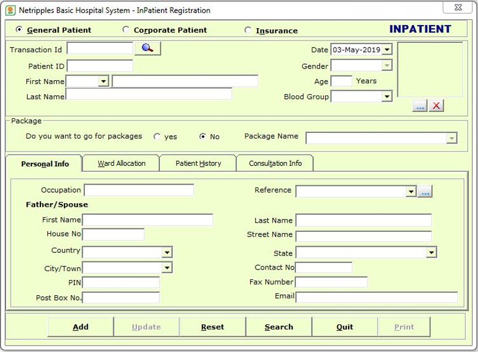
Task: Click the ellipsis button next to Reference
Action: point(425,192)
